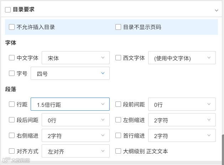Tick the 目录不显示页码 checkbox

click(118, 27)
